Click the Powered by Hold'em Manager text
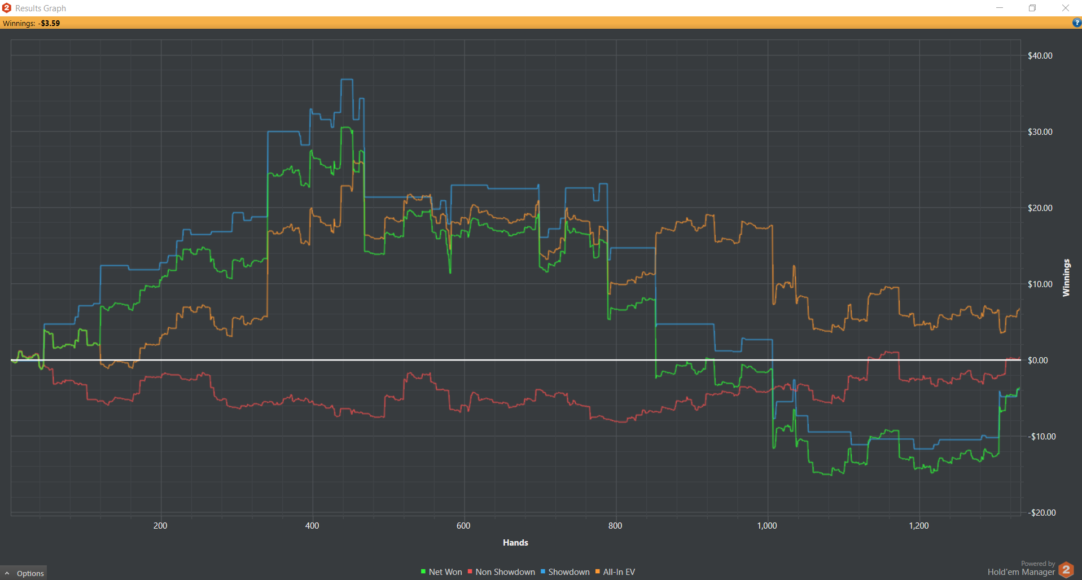1082x580 pixels. click(x=1021, y=569)
